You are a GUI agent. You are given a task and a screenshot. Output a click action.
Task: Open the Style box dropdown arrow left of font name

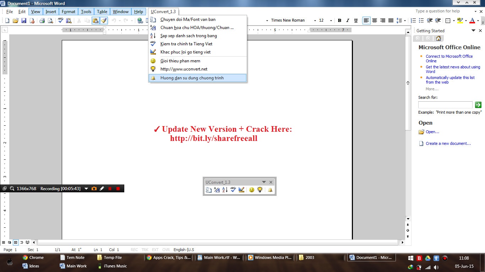267,21
